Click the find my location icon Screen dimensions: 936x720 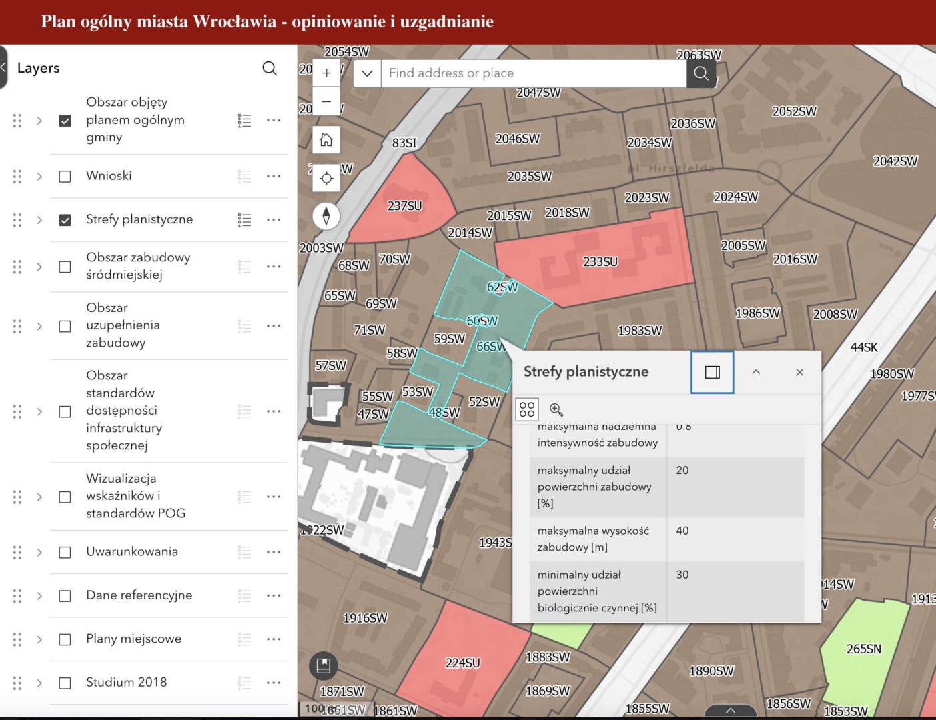326,178
